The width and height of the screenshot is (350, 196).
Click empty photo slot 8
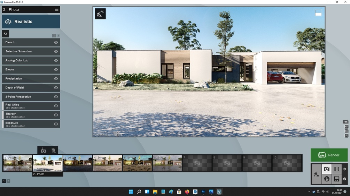tap(227, 163)
